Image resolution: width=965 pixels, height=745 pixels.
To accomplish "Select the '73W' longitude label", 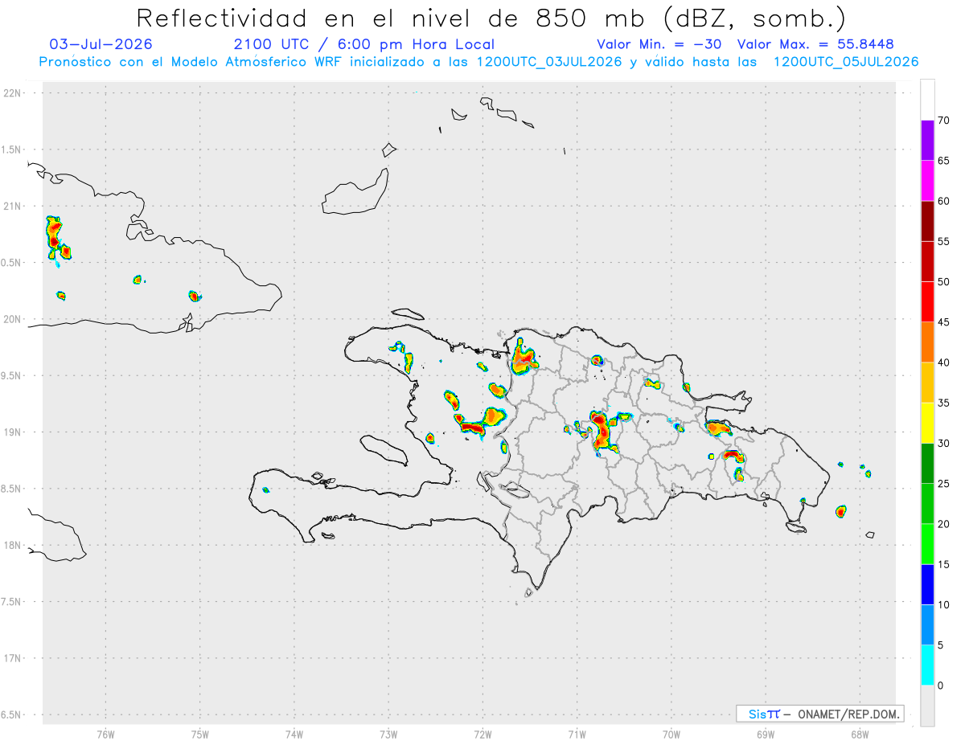I will (x=388, y=734).
